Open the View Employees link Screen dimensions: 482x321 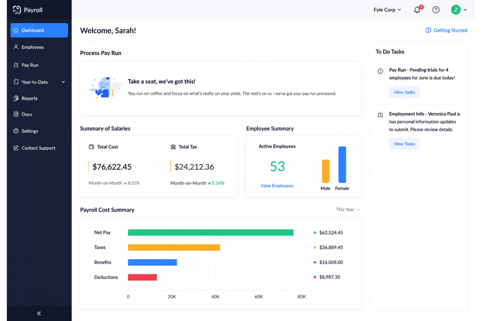pos(277,186)
